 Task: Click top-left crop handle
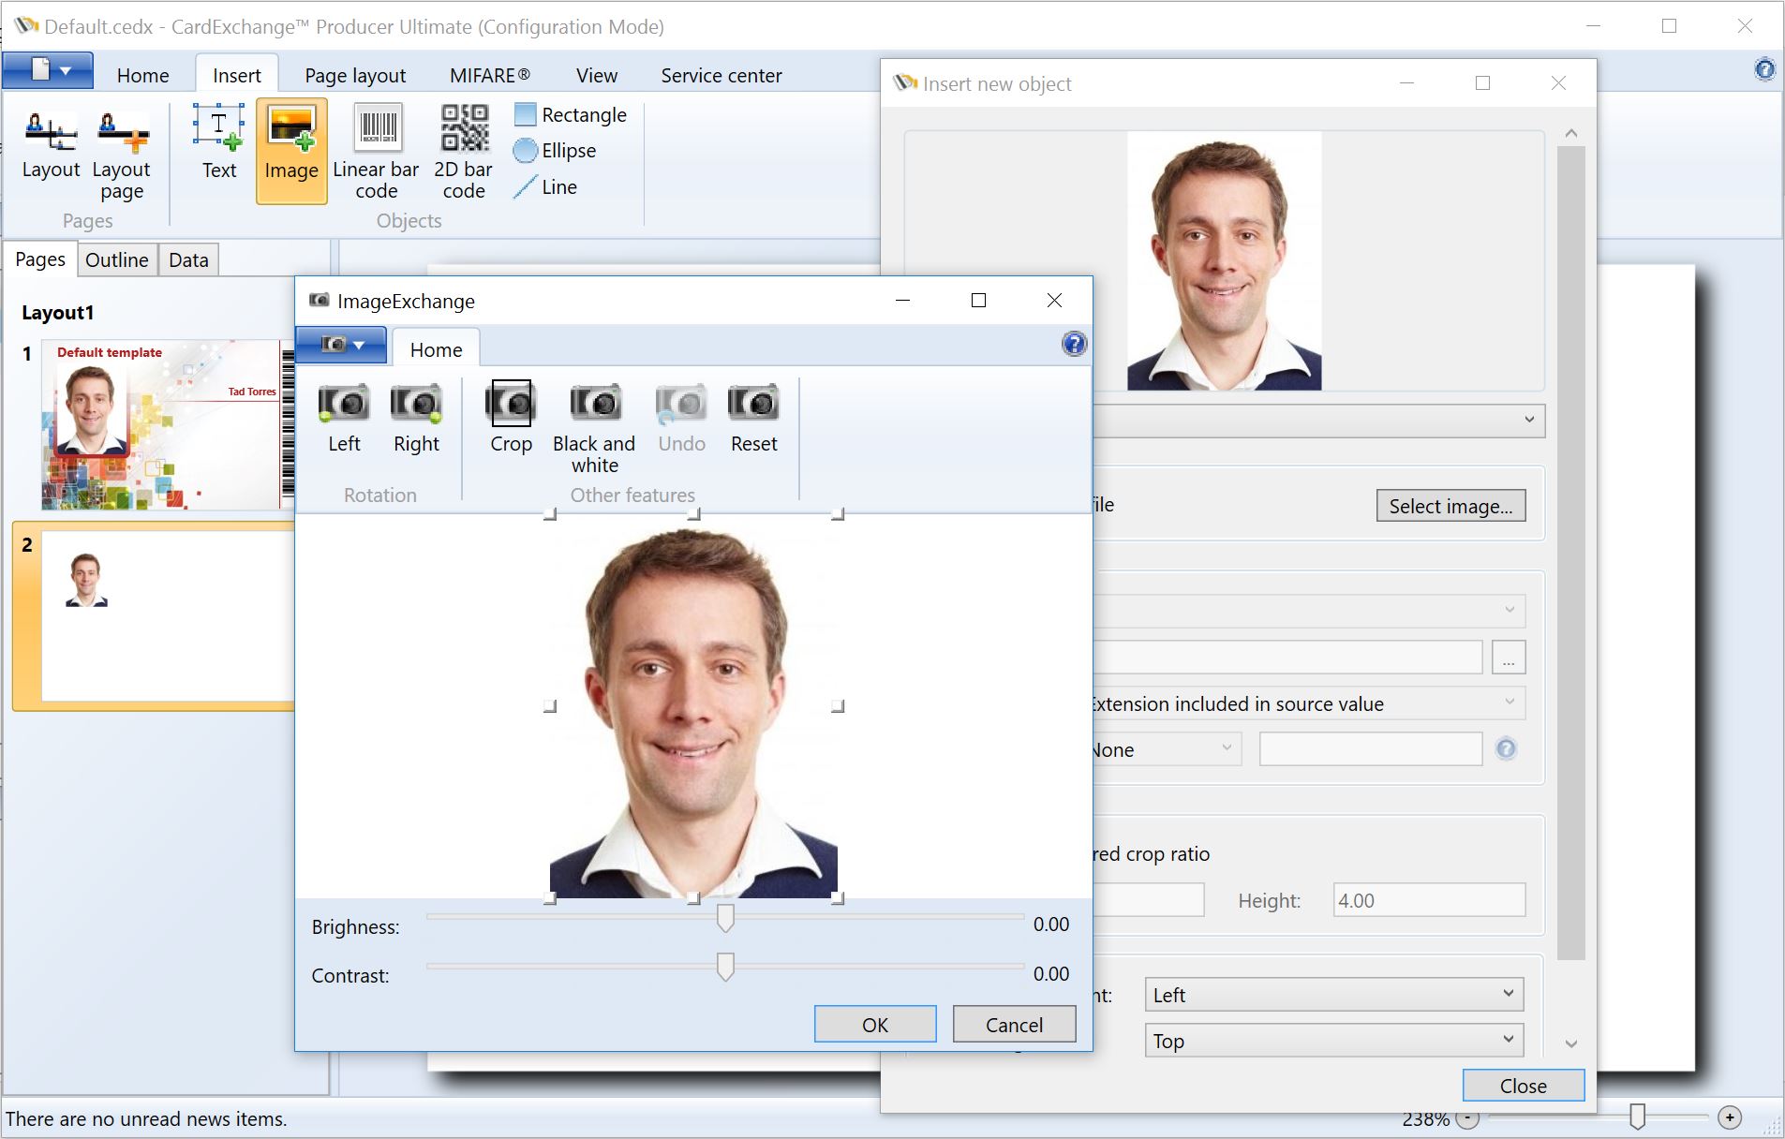pyautogui.click(x=550, y=514)
